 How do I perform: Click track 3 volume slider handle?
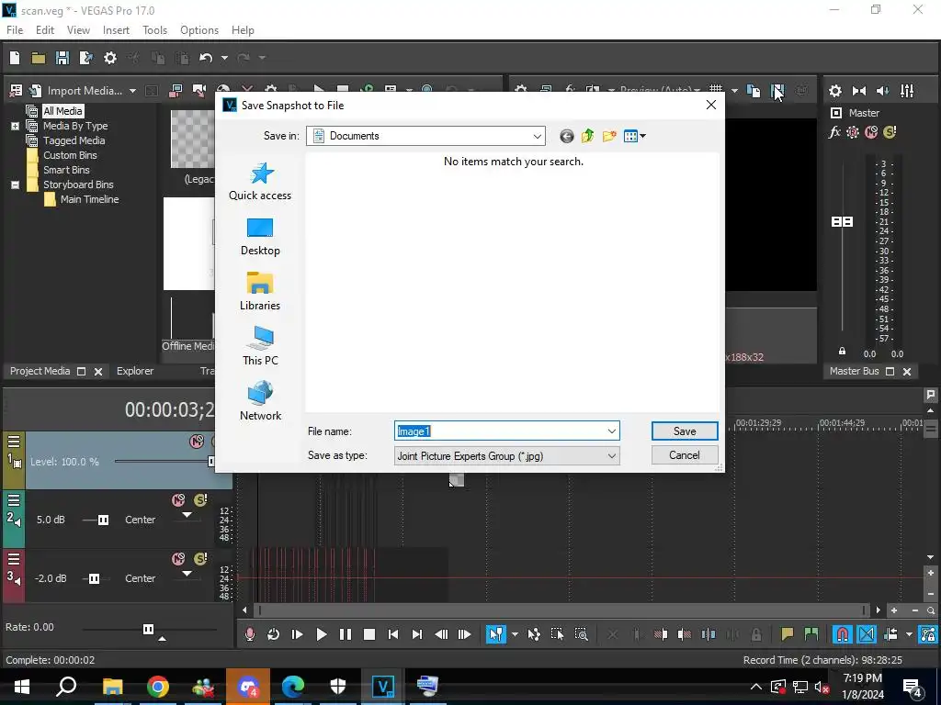(x=95, y=578)
